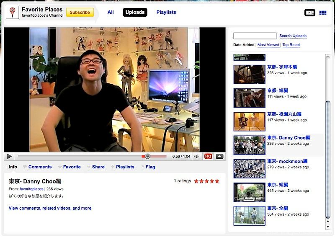Click the video progress seek slider handle
This screenshot has width=335, height=237.
click(147, 157)
